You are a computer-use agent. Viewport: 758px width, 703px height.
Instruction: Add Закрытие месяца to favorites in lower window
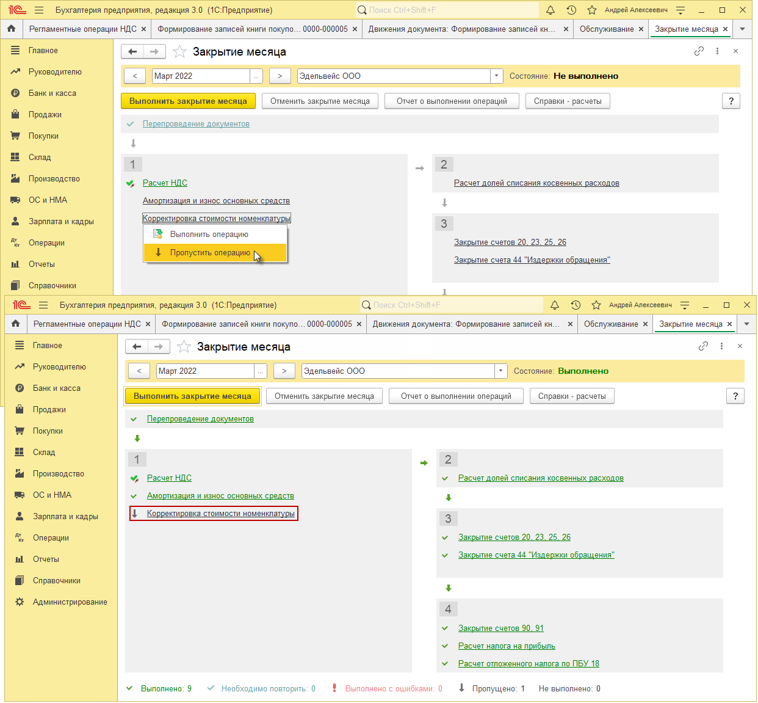coord(184,347)
